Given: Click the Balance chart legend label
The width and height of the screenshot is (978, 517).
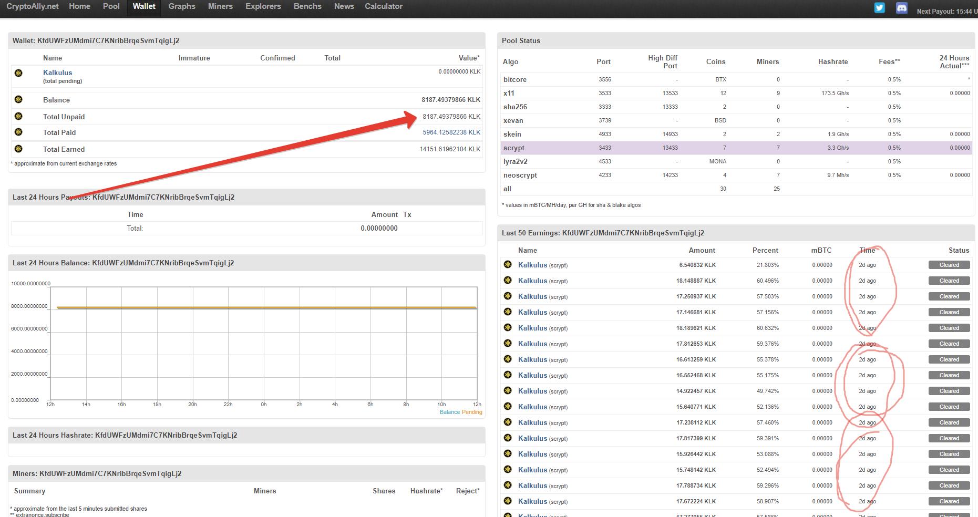Looking at the screenshot, I should (449, 412).
